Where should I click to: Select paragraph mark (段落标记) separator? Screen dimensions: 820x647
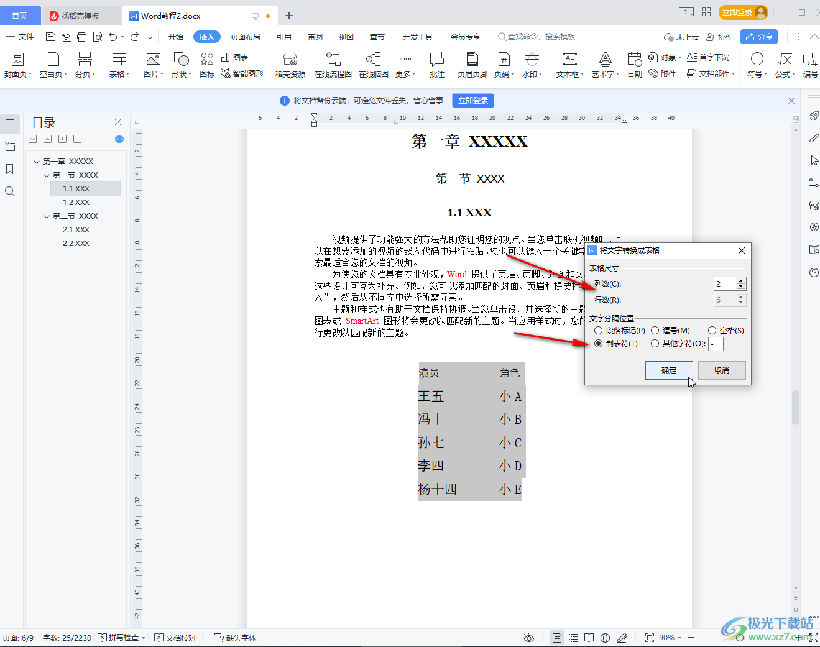620,331
